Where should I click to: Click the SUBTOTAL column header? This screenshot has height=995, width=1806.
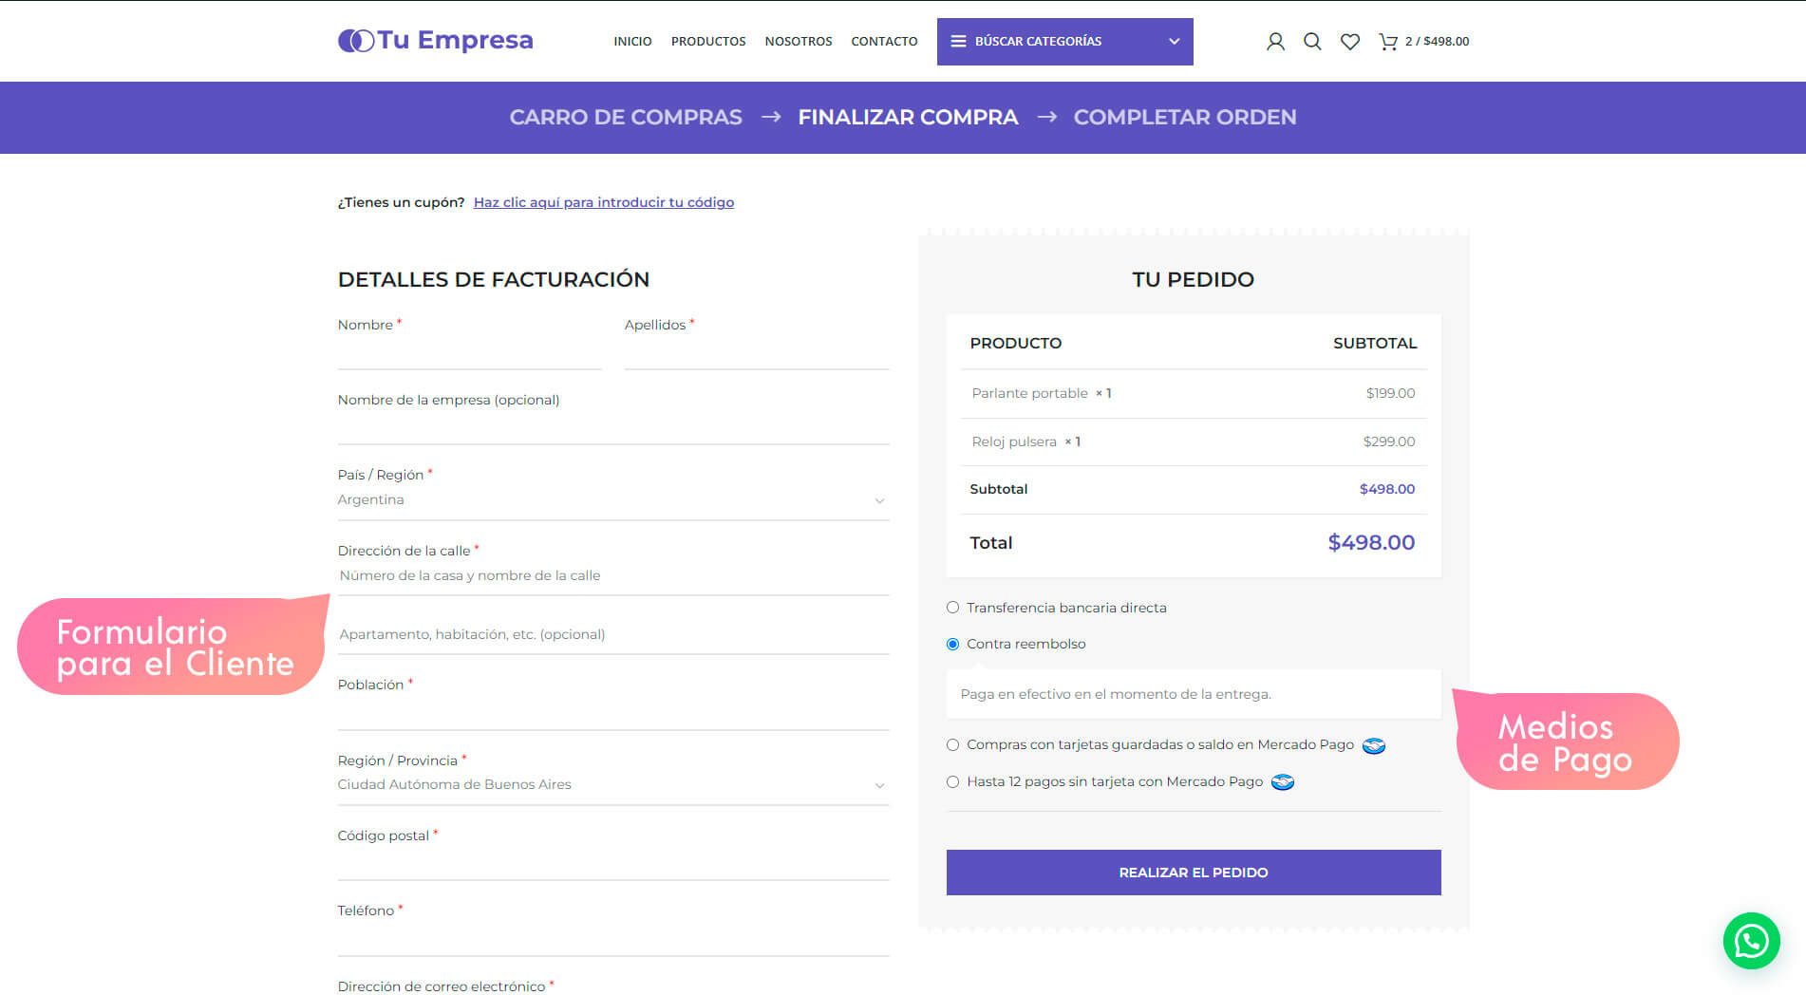1375,344
